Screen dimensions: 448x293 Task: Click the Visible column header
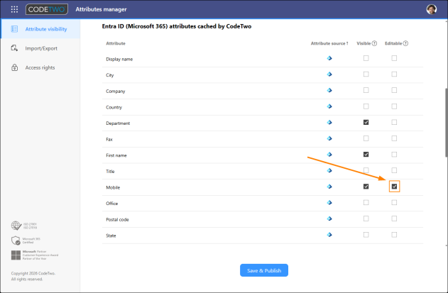click(x=364, y=43)
